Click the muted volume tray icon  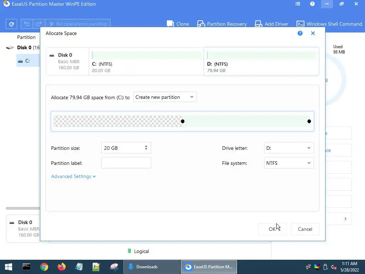tap(334, 267)
